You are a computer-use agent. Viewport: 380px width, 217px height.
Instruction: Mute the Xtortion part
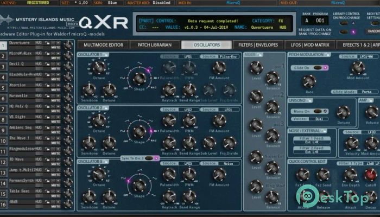(55, 90)
